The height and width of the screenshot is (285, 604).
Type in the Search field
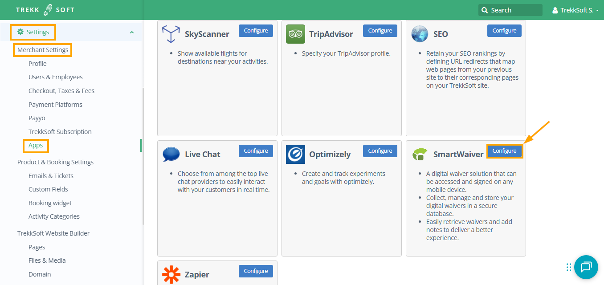coord(514,10)
